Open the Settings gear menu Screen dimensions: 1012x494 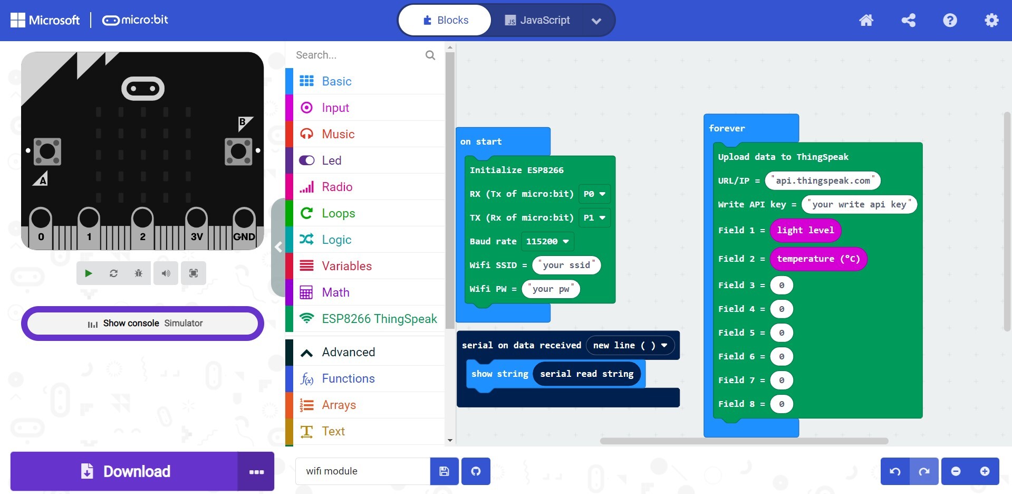tap(991, 20)
